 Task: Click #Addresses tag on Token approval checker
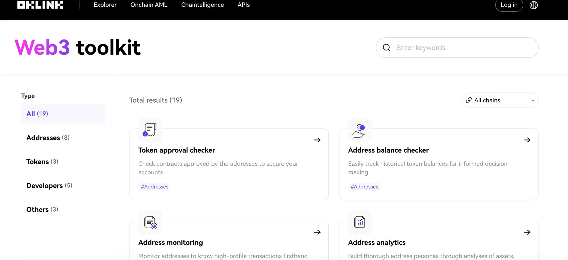pos(154,187)
